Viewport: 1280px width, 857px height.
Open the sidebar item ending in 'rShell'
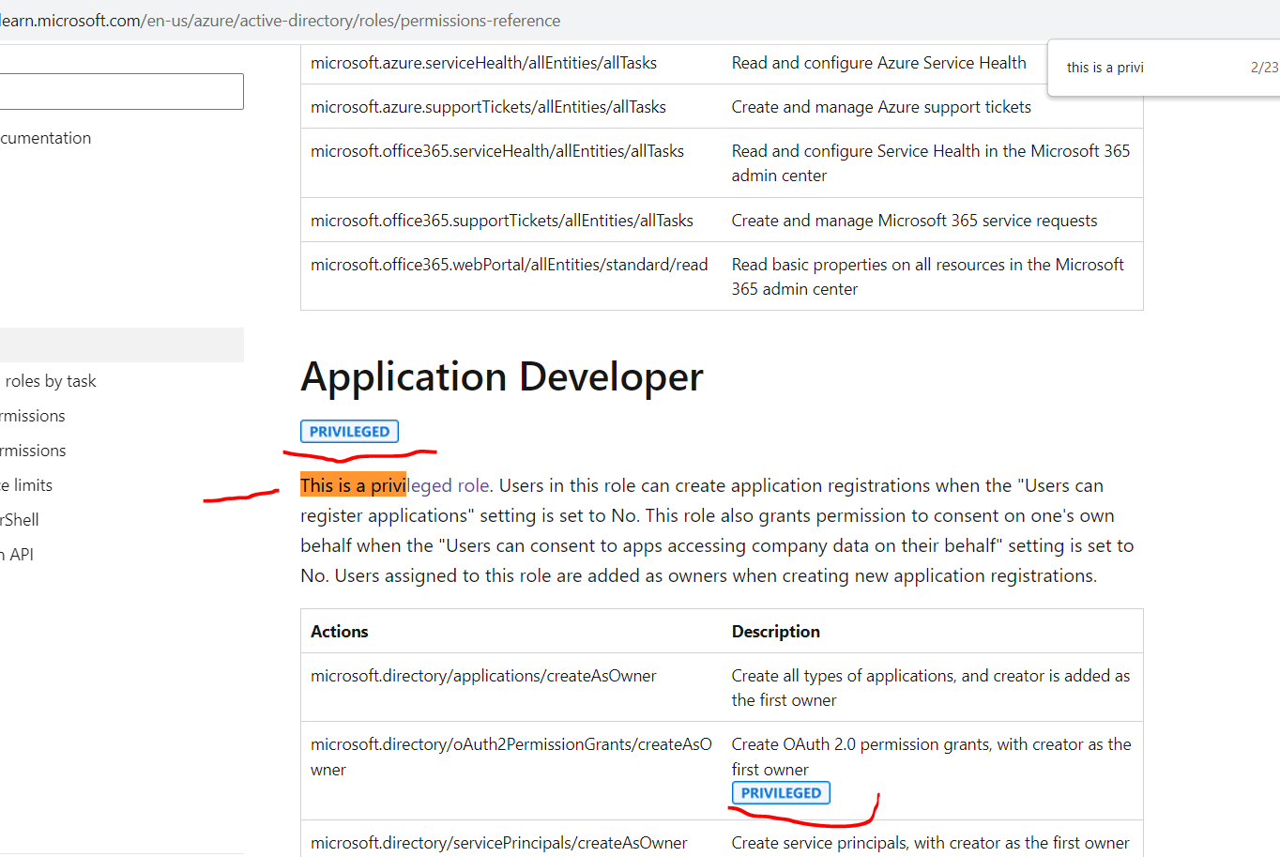point(19,519)
